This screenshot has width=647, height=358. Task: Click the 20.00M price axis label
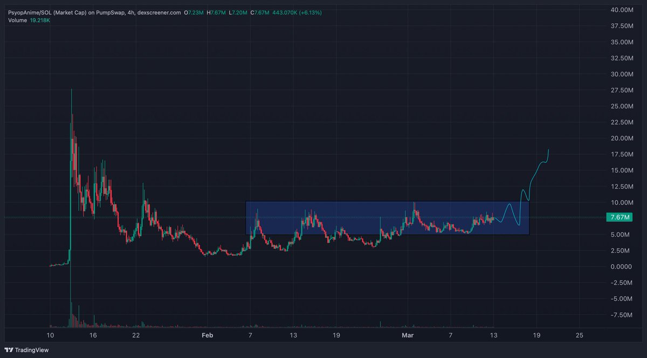(x=622, y=138)
